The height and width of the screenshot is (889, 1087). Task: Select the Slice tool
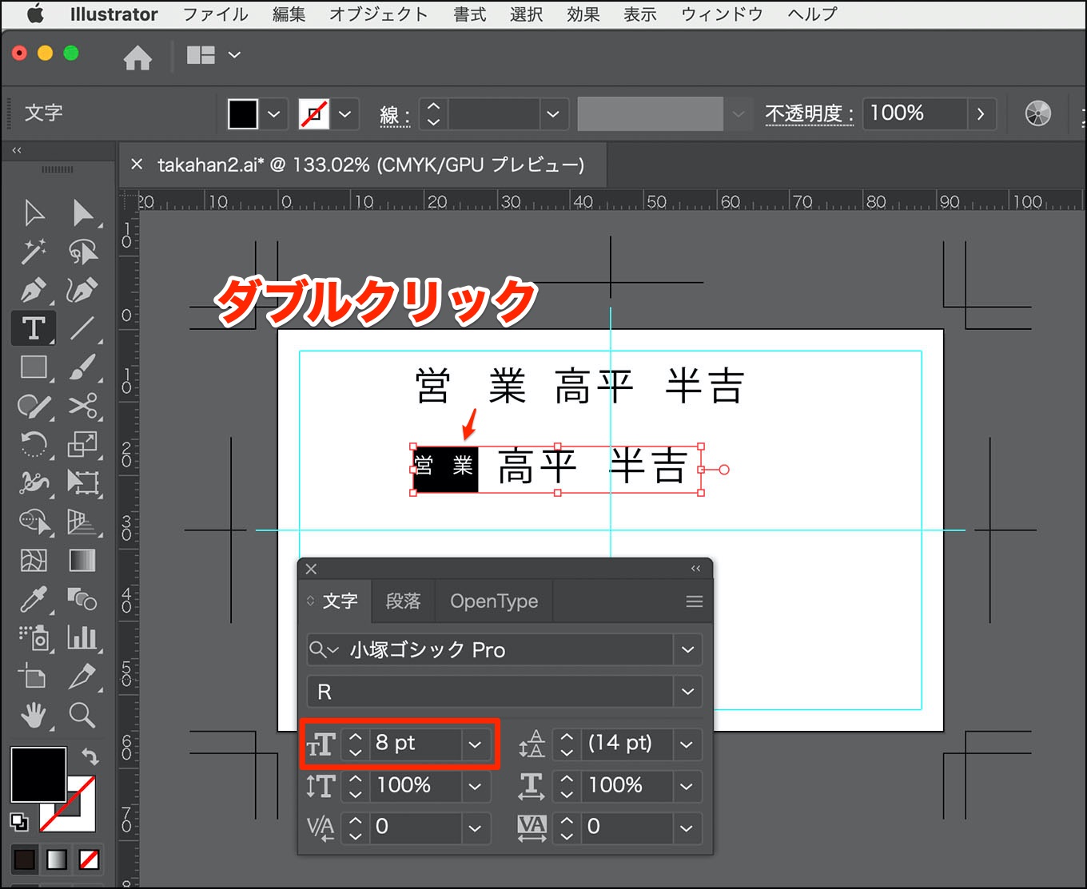coord(82,676)
